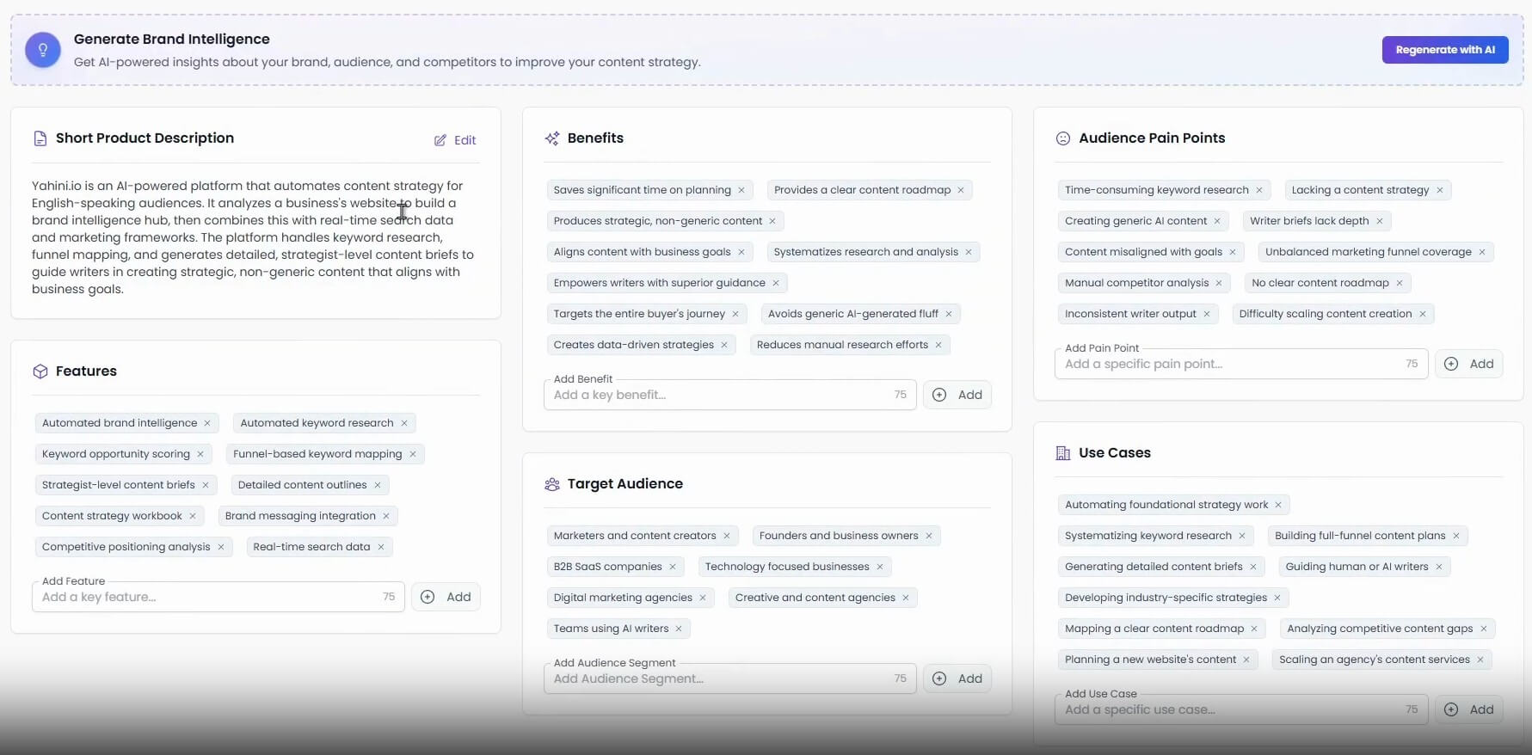The width and height of the screenshot is (1532, 755).
Task: Remove 'Produces strategic, non-generic content' benefit
Action: coord(772,221)
